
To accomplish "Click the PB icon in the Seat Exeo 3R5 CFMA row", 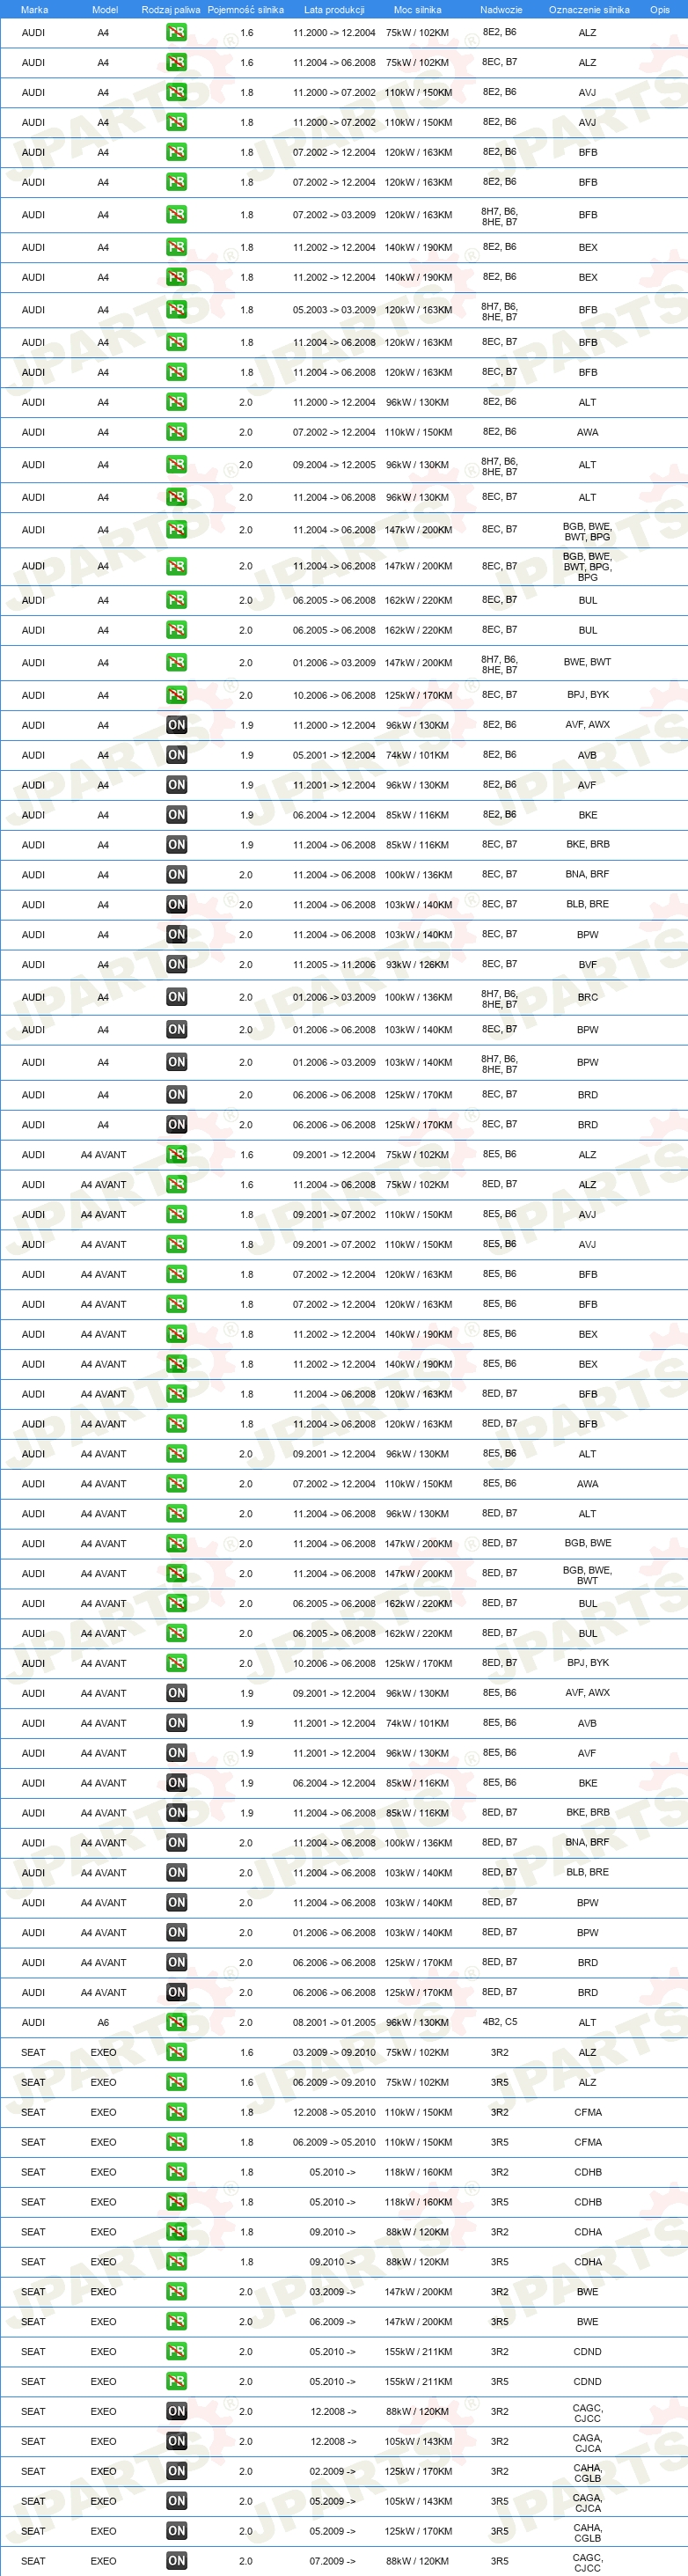I will tap(176, 2143).
